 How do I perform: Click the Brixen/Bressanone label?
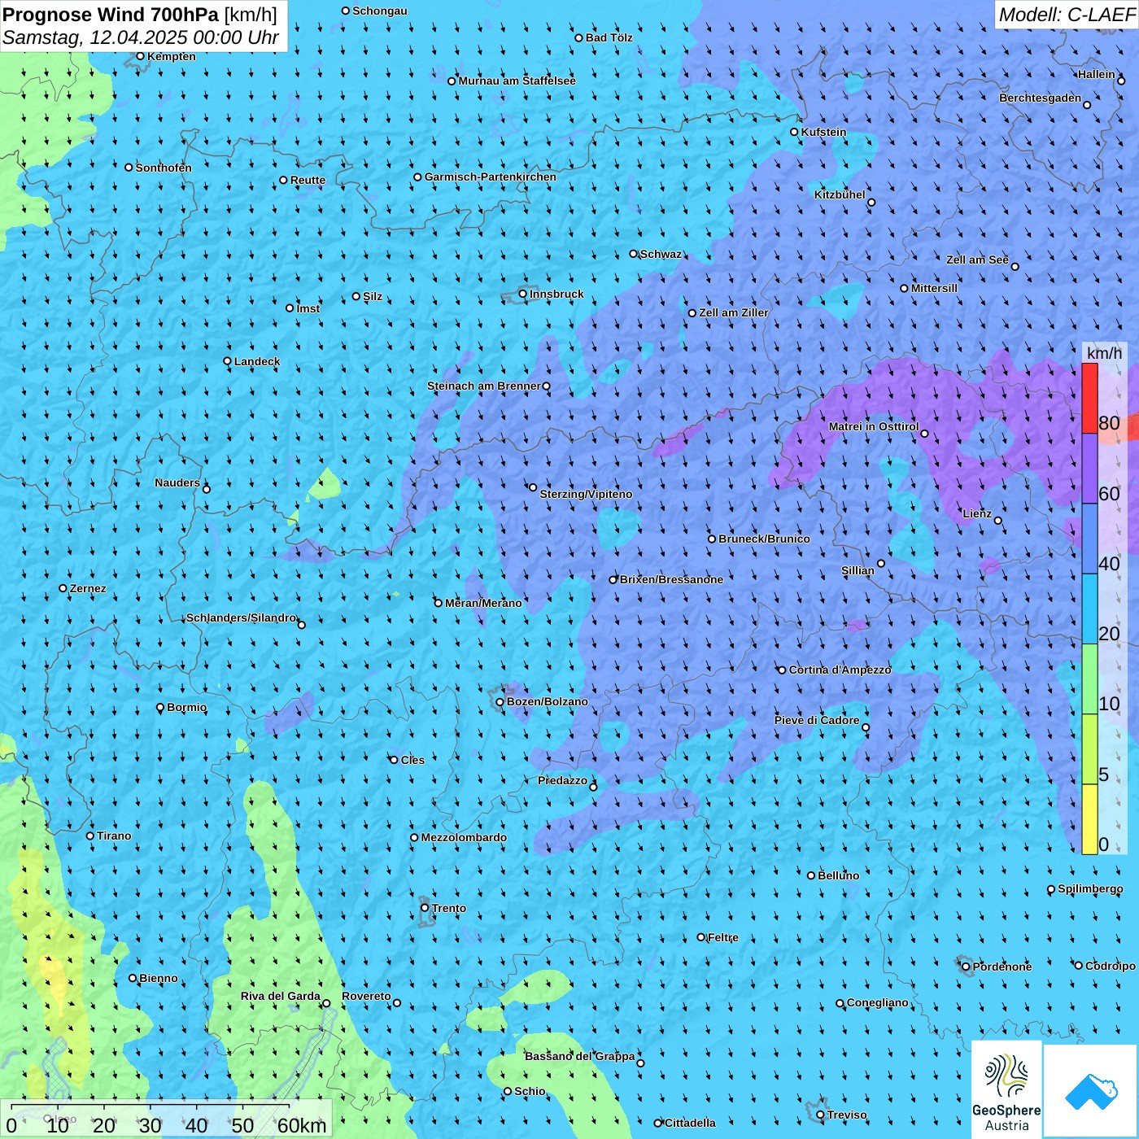(671, 579)
